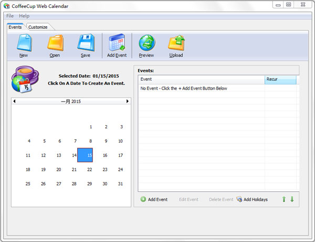Viewport: 315px width, 242px height.
Task: Move event down with green down arrow
Action: (x=292, y=199)
